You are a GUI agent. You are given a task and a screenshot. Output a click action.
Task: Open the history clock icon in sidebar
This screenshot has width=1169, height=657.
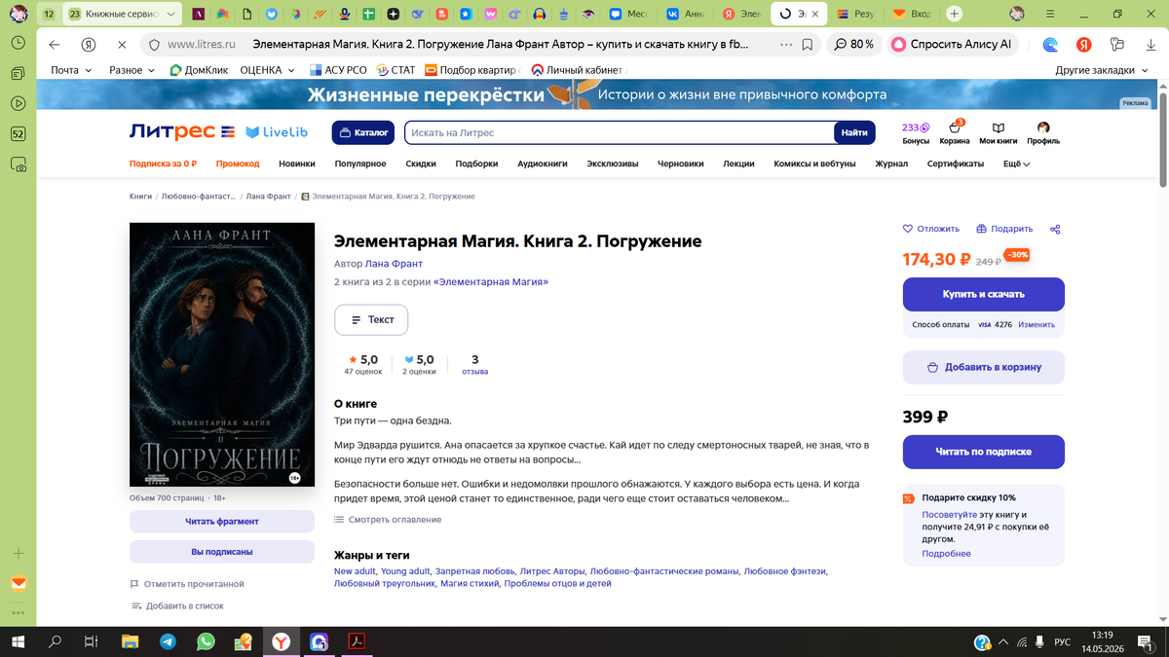19,44
